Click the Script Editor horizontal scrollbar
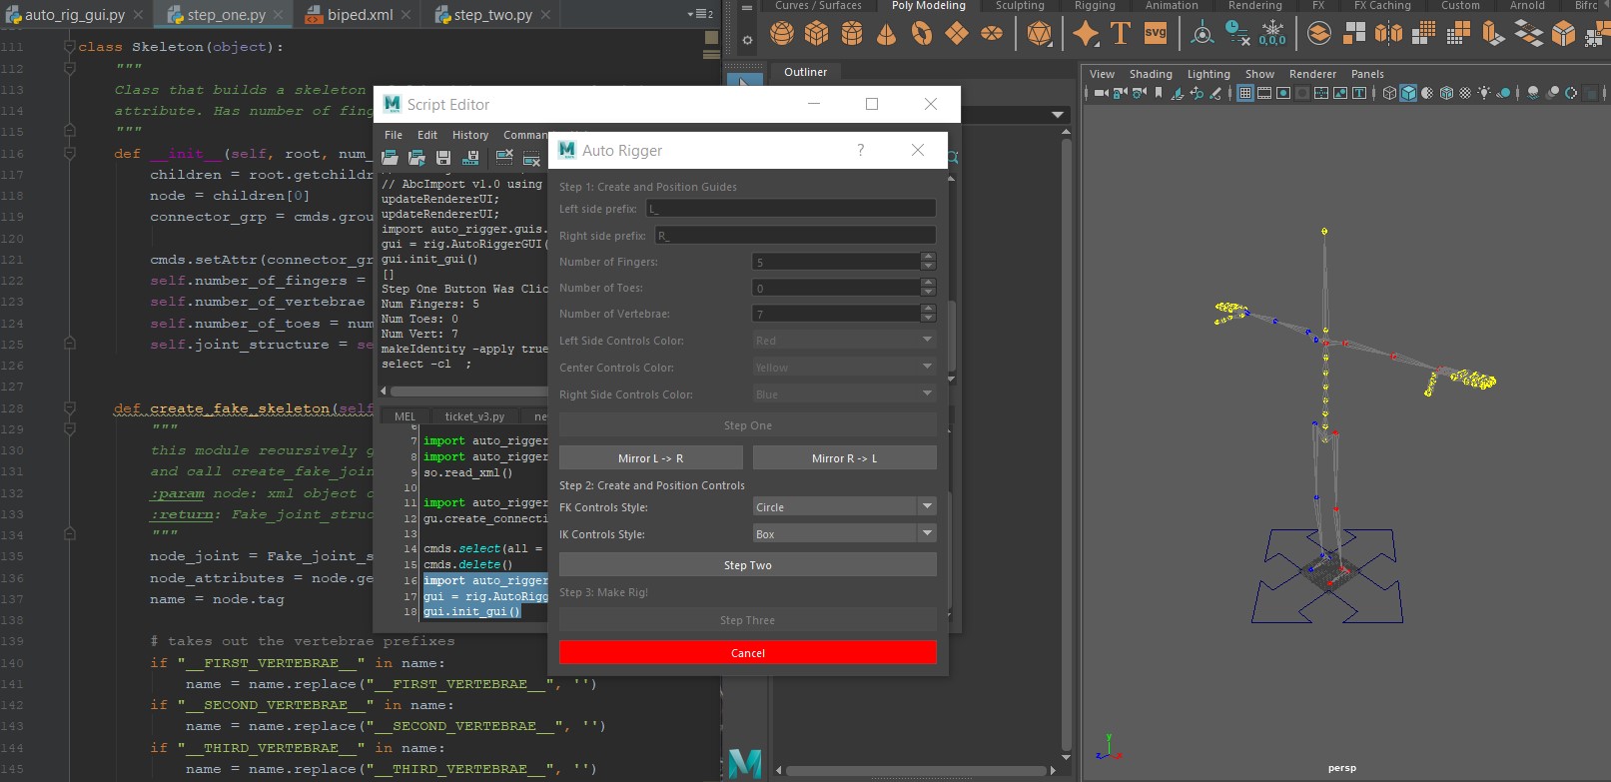 [464, 391]
